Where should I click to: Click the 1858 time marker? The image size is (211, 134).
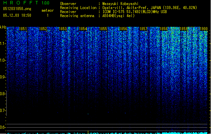click(x=163, y=29)
